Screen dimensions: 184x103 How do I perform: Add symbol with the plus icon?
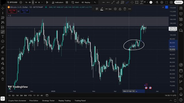21,2
